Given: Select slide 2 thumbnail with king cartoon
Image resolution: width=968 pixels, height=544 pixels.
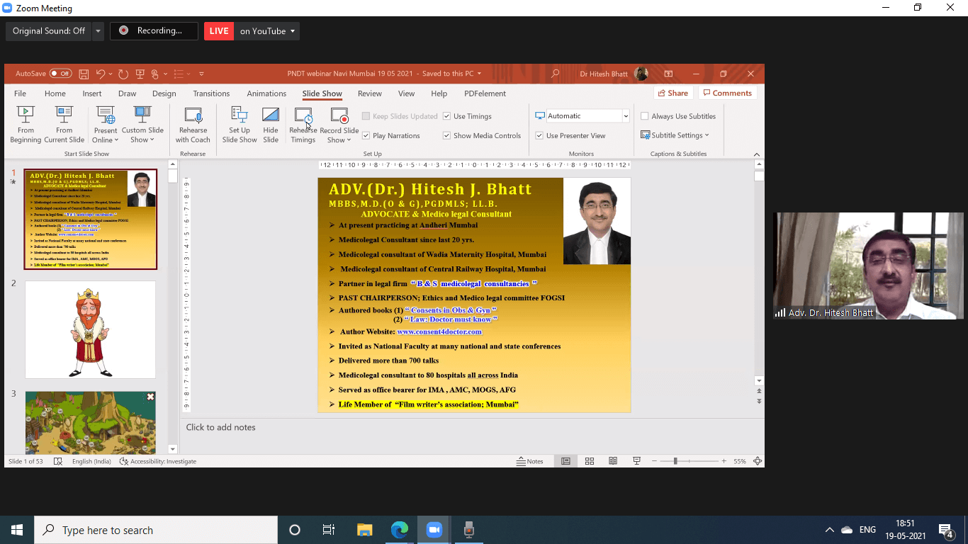Looking at the screenshot, I should pos(90,329).
